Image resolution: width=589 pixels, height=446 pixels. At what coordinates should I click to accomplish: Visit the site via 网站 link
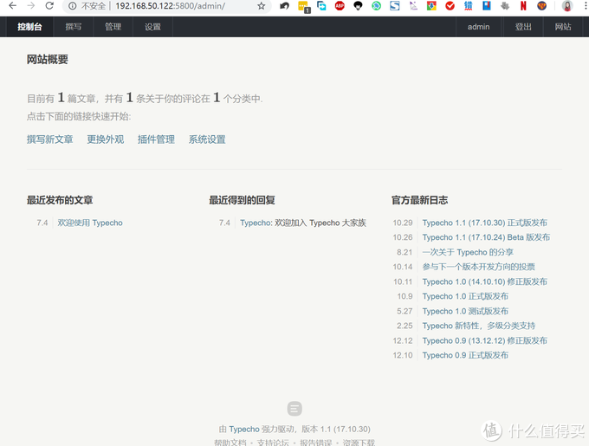pyautogui.click(x=563, y=27)
